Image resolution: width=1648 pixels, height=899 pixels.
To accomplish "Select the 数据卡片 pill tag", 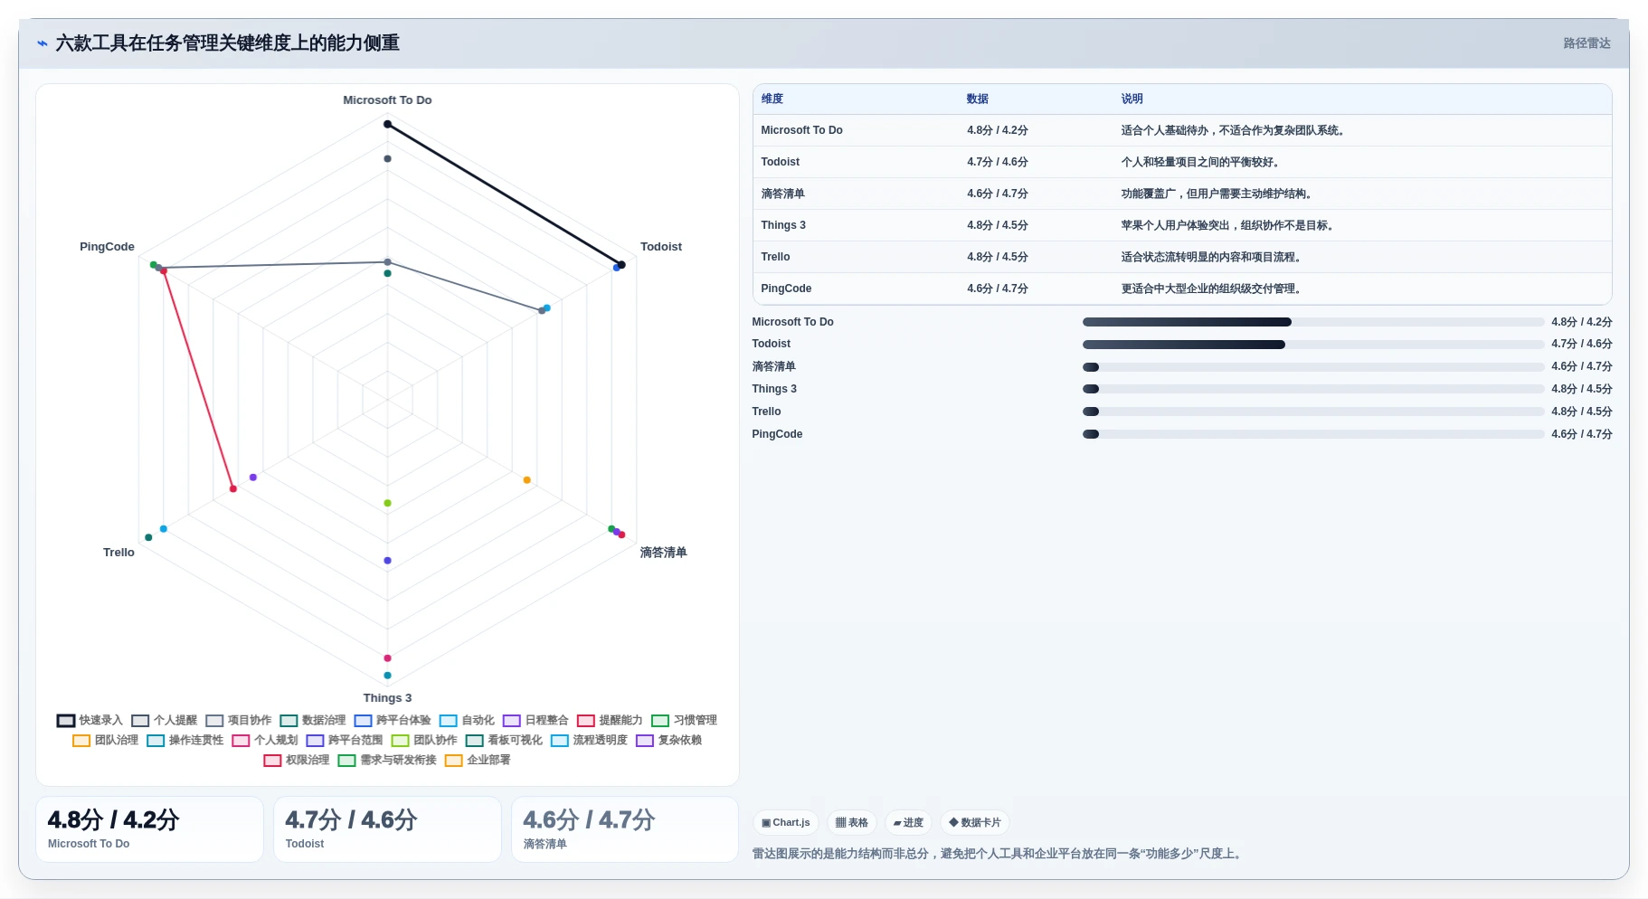I will coord(975,822).
